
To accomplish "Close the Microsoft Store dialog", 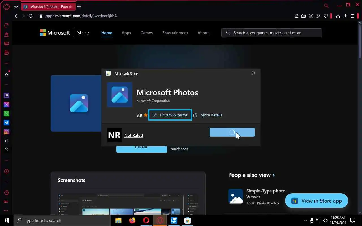I will point(253,73).
